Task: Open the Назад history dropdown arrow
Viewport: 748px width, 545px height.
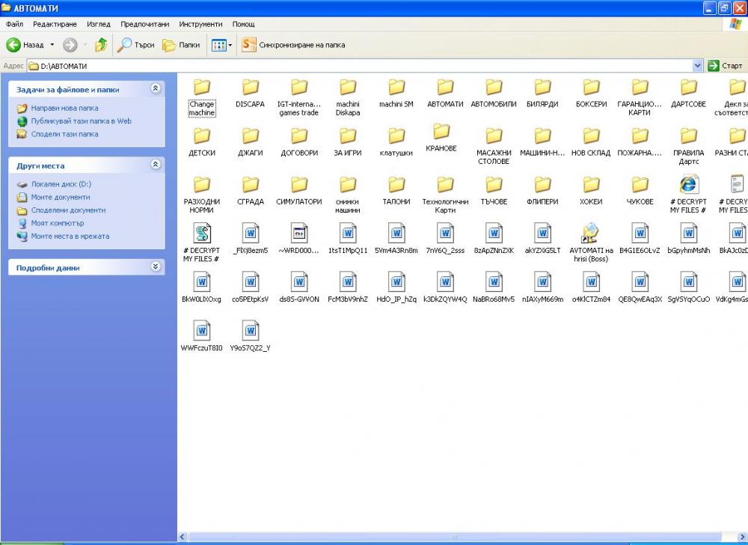Action: [52, 45]
